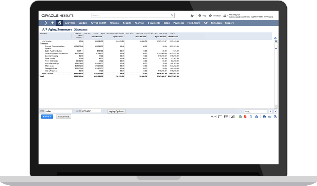Open the Setup menu
The width and height of the screenshot is (317, 186).
167,23
